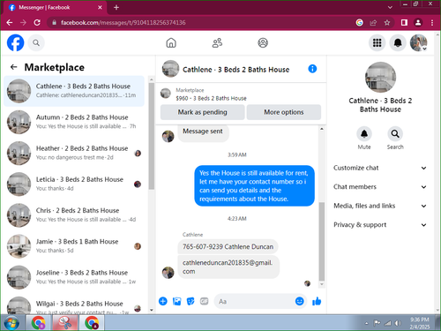
Task: Select the phone number message 765-607-9239
Action: pyautogui.click(x=228, y=246)
